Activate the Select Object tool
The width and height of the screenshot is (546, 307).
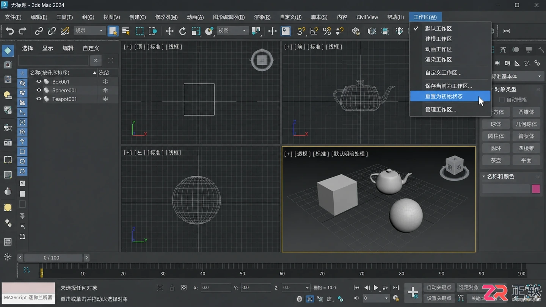tap(113, 31)
